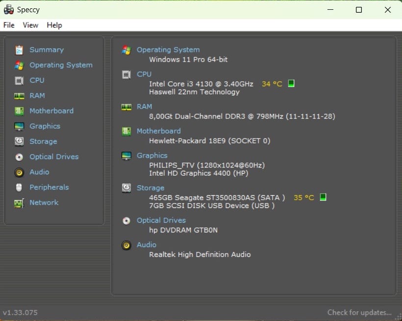
Task: Click Check for updates link
Action: [359, 313]
